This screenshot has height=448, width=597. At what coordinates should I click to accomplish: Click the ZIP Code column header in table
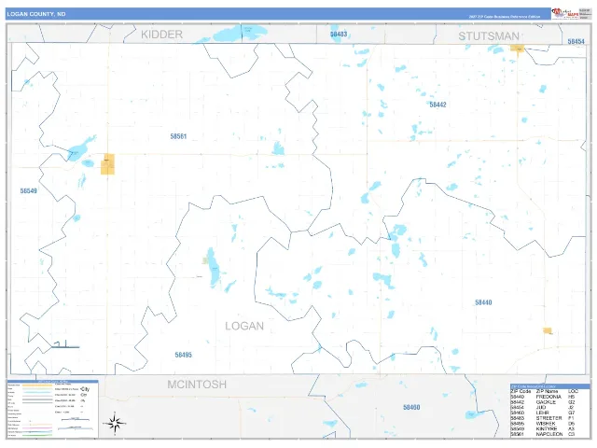point(521,391)
